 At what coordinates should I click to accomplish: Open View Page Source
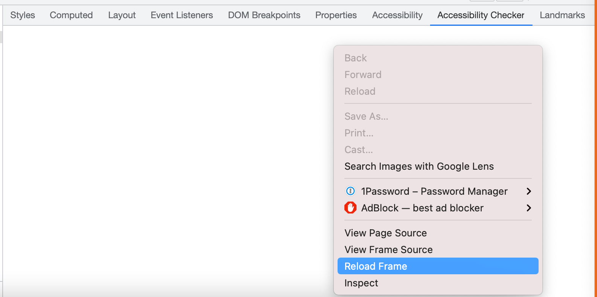[385, 233]
